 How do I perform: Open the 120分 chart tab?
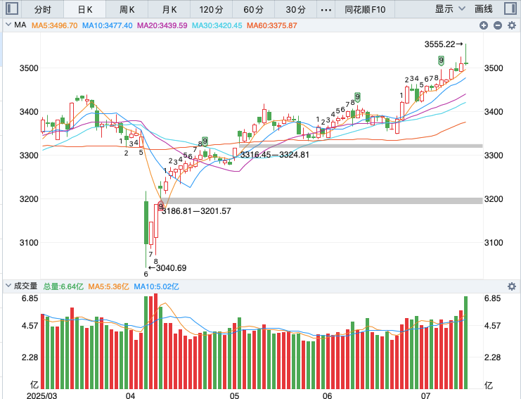(x=212, y=9)
